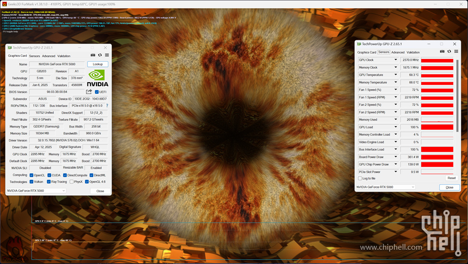Click refresh icon in left GPU-Z window
Screen dimensions: 468x264
tap(100, 55)
